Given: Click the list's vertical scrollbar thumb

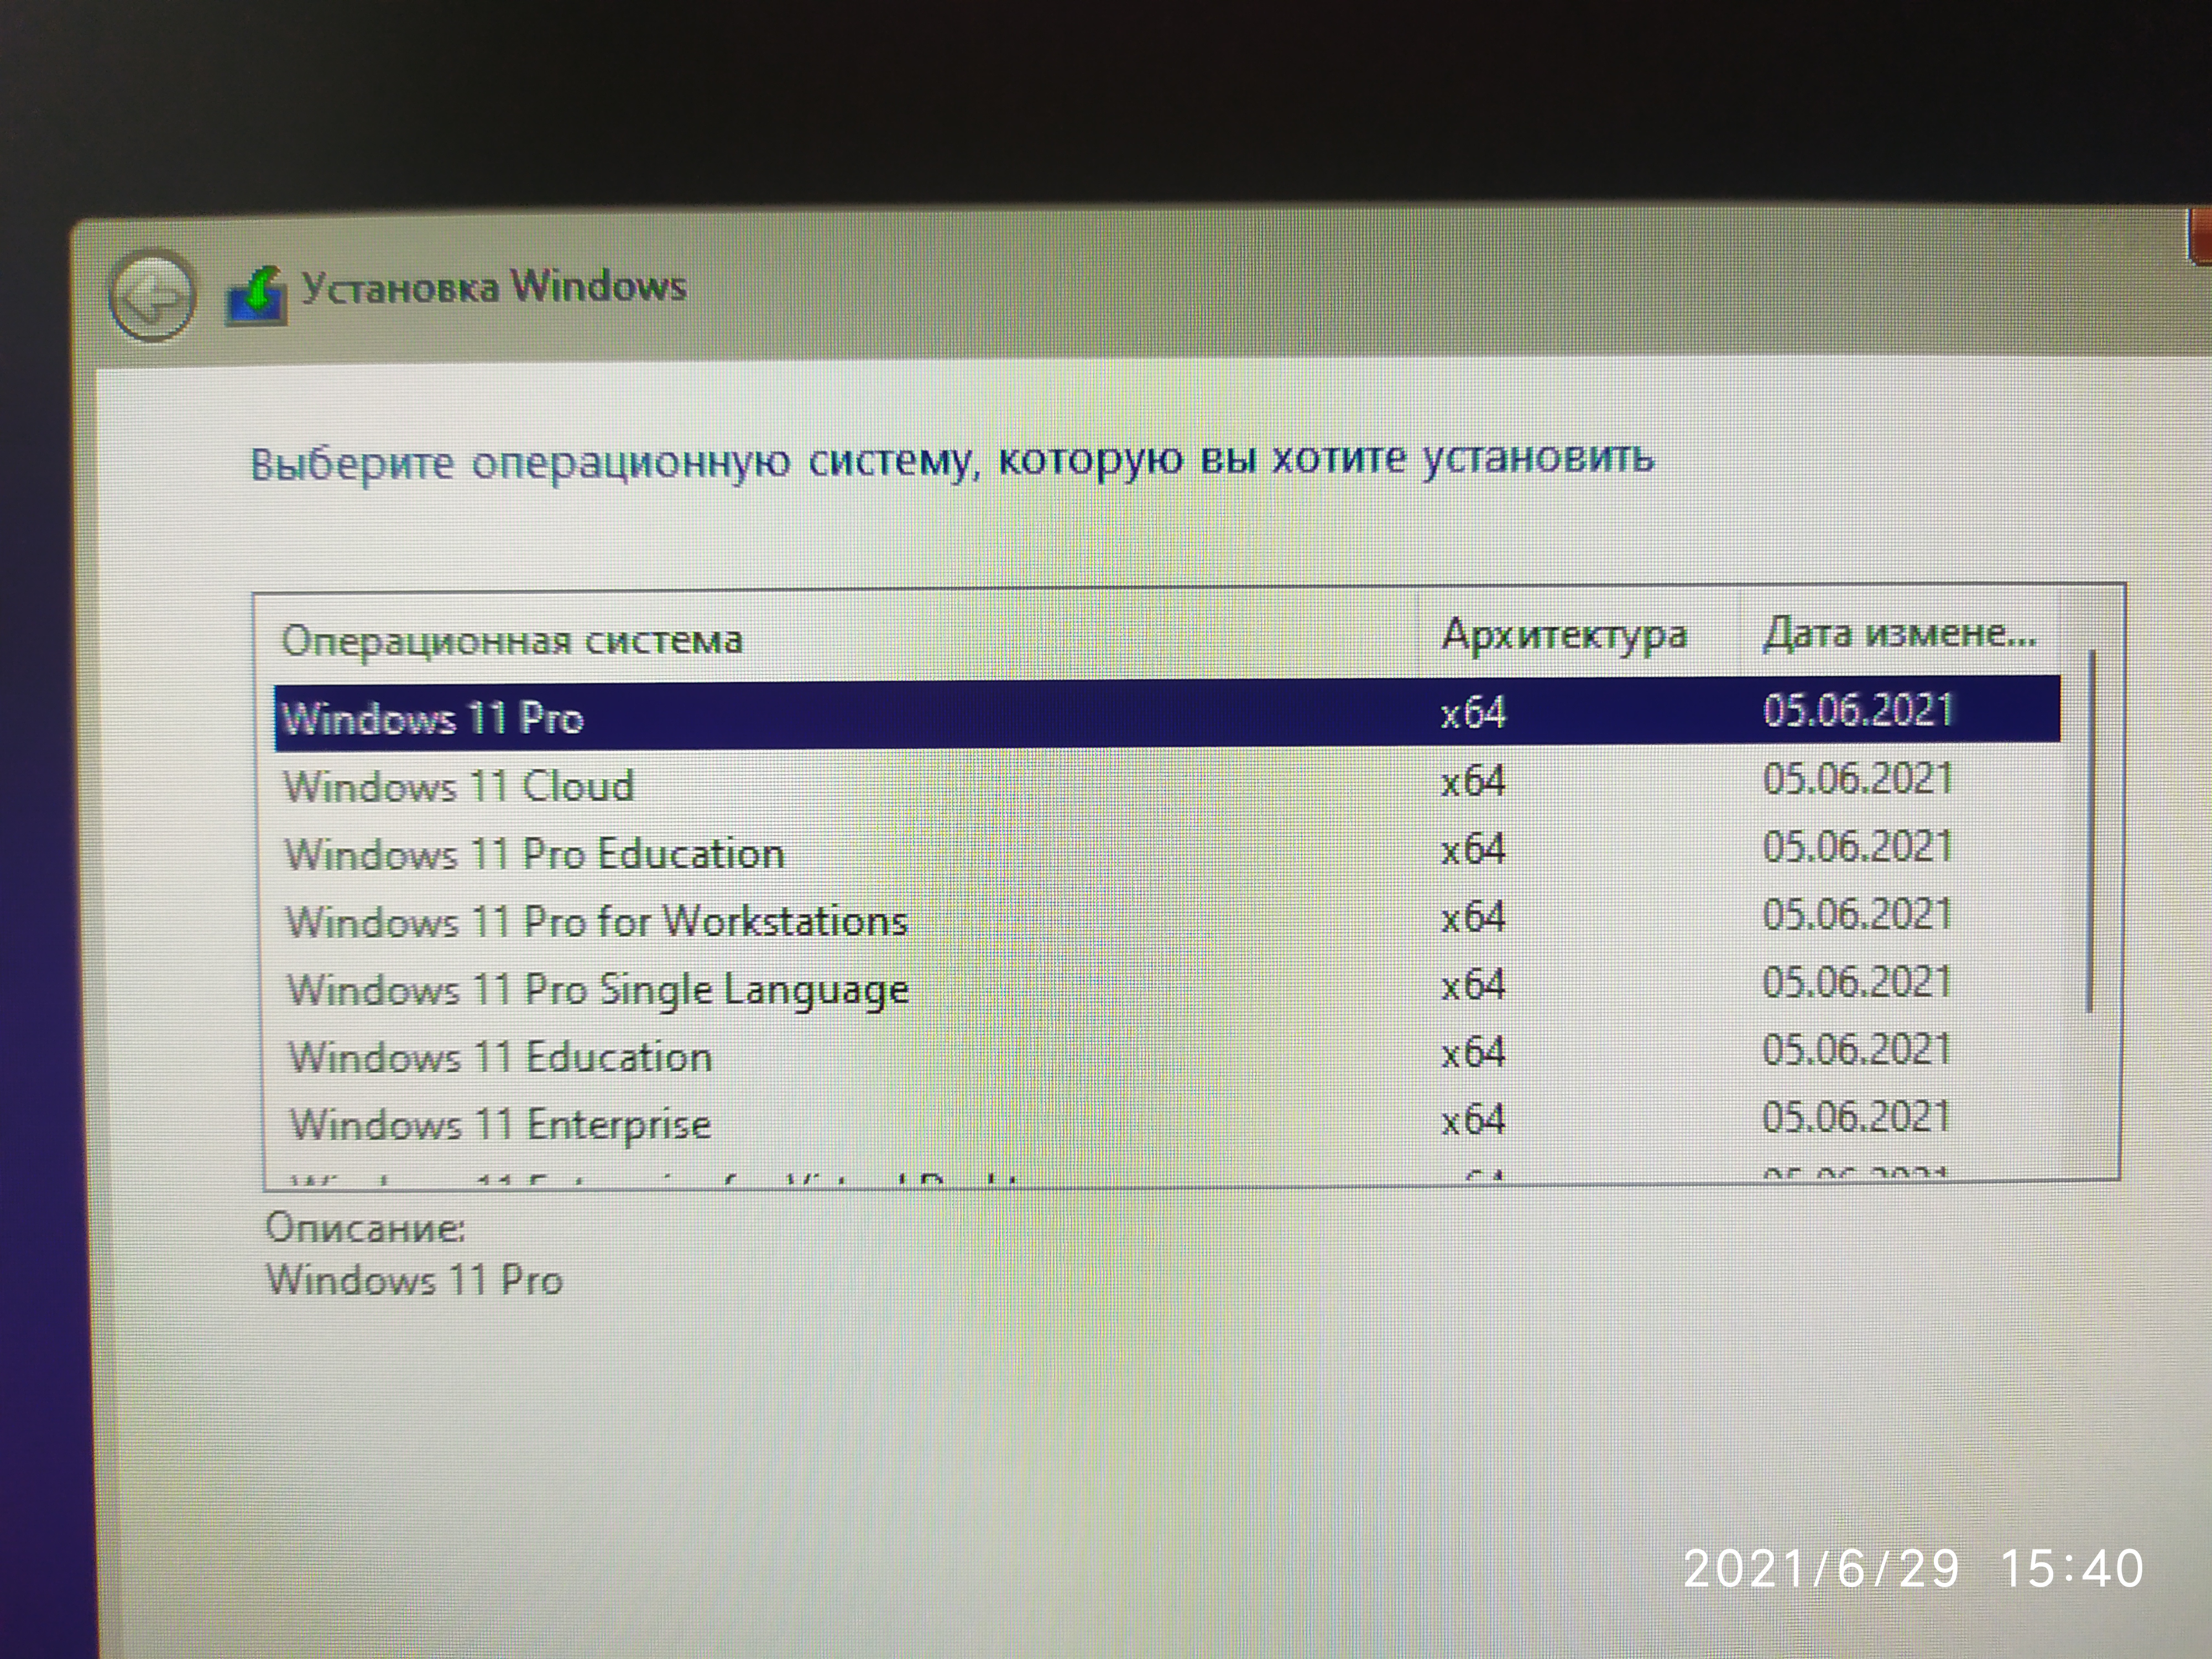Looking at the screenshot, I should pos(2090,830).
